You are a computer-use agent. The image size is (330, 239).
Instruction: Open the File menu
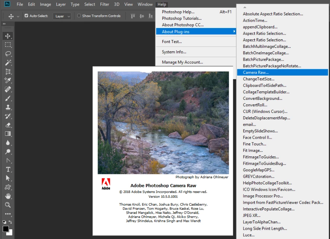tap(20, 4)
